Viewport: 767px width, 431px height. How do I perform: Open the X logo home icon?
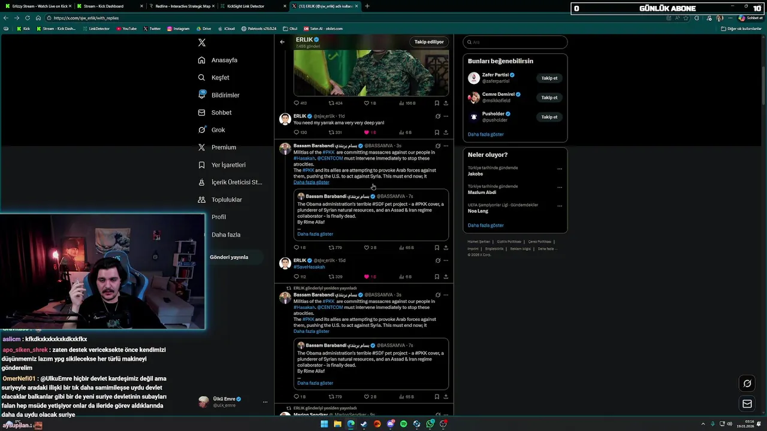click(202, 43)
